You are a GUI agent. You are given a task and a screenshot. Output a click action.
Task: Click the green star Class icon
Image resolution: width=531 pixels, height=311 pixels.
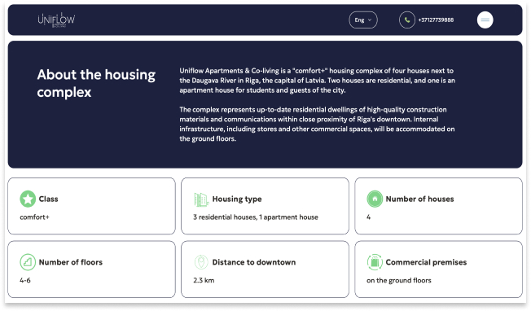pos(28,199)
